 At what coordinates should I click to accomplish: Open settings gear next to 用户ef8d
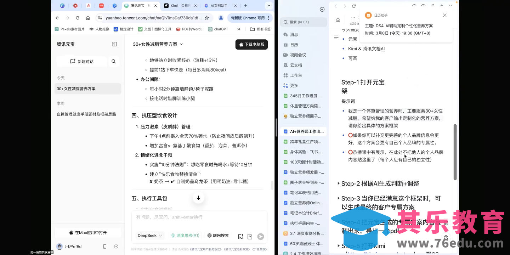click(x=116, y=246)
